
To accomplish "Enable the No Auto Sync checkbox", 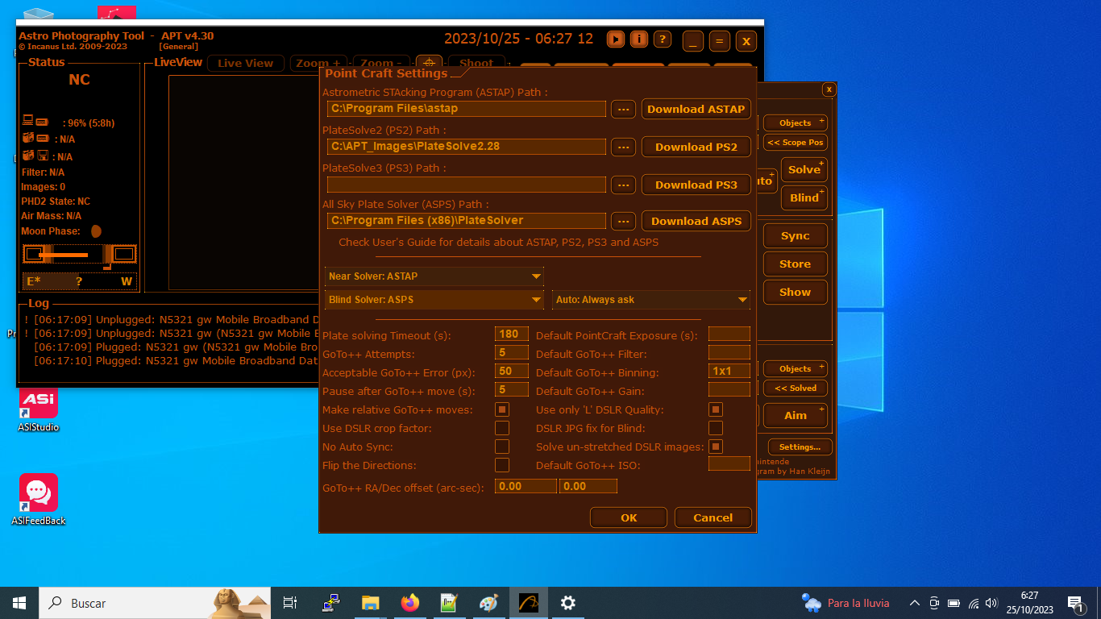I will [502, 447].
